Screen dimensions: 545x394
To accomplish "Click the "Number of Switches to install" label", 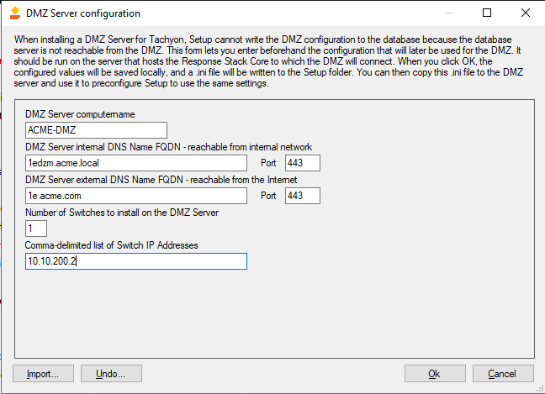I will 122,213.
